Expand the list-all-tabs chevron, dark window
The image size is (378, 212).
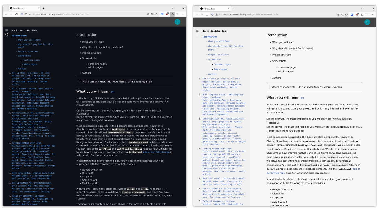[x=172, y=8]
